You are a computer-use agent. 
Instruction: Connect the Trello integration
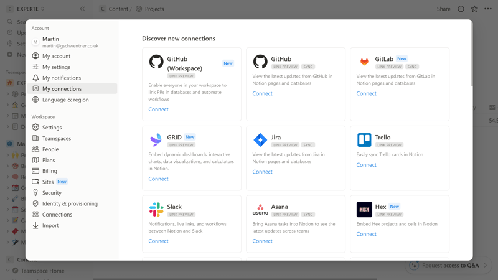[366, 165]
